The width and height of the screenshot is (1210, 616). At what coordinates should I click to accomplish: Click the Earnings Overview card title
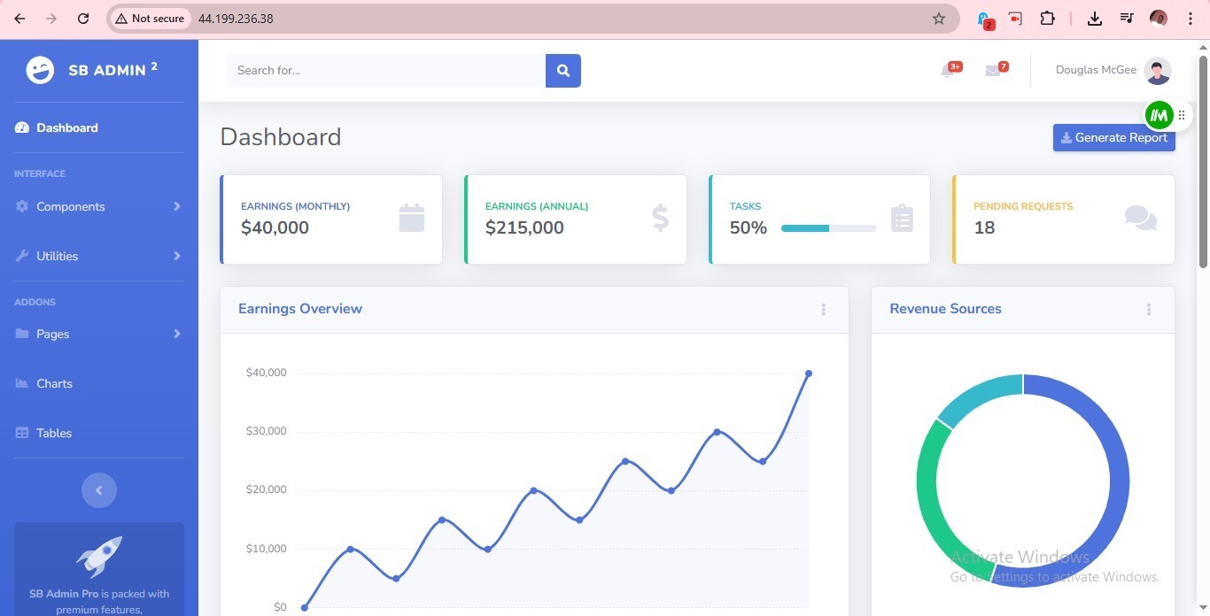coord(300,309)
